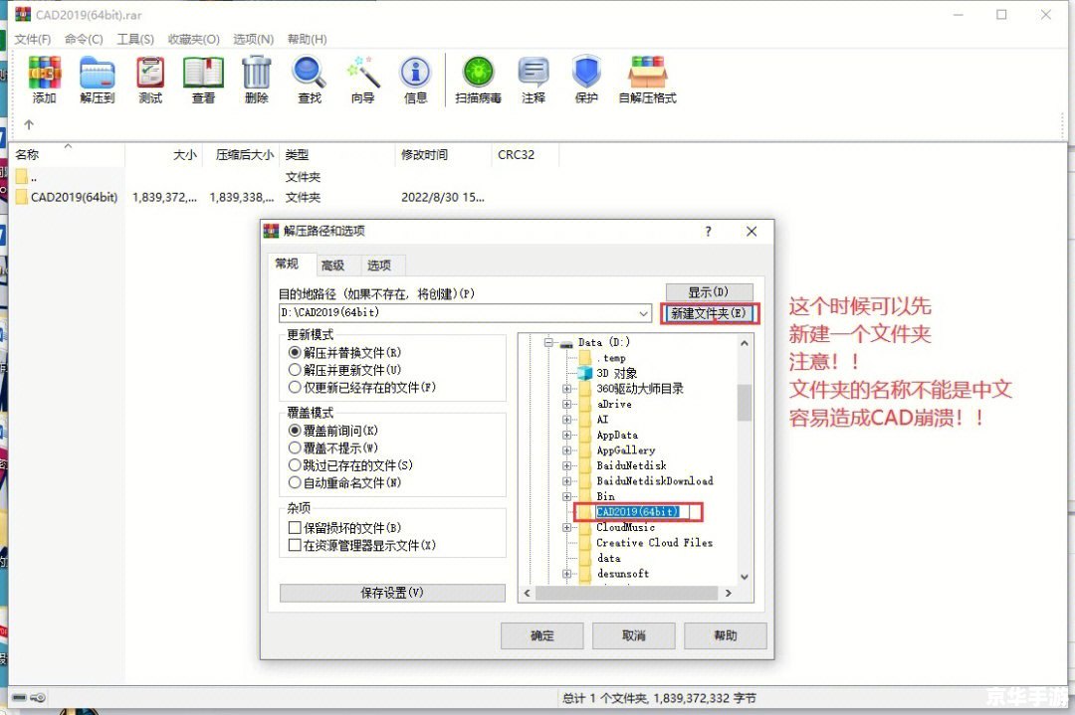This screenshot has width=1075, height=715.
Task: Expand the AI folder node
Action: (567, 420)
